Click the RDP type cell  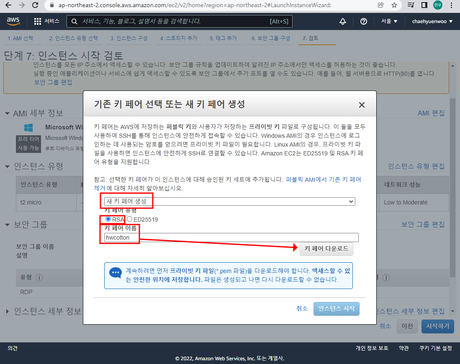[x=26, y=292]
